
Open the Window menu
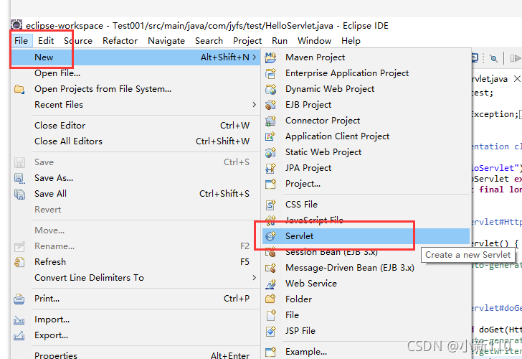[314, 41]
